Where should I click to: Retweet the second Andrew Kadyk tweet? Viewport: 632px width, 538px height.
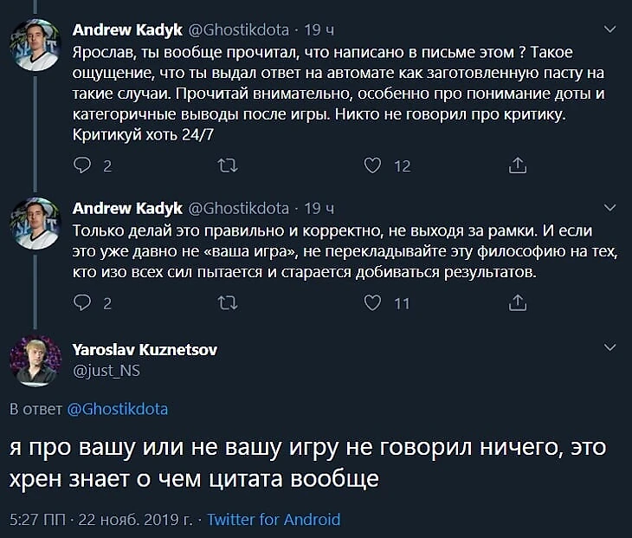(x=228, y=303)
